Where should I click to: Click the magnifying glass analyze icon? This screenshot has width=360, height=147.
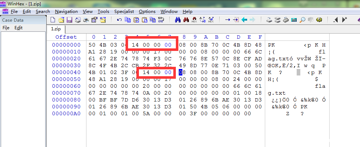(x=302, y=20)
